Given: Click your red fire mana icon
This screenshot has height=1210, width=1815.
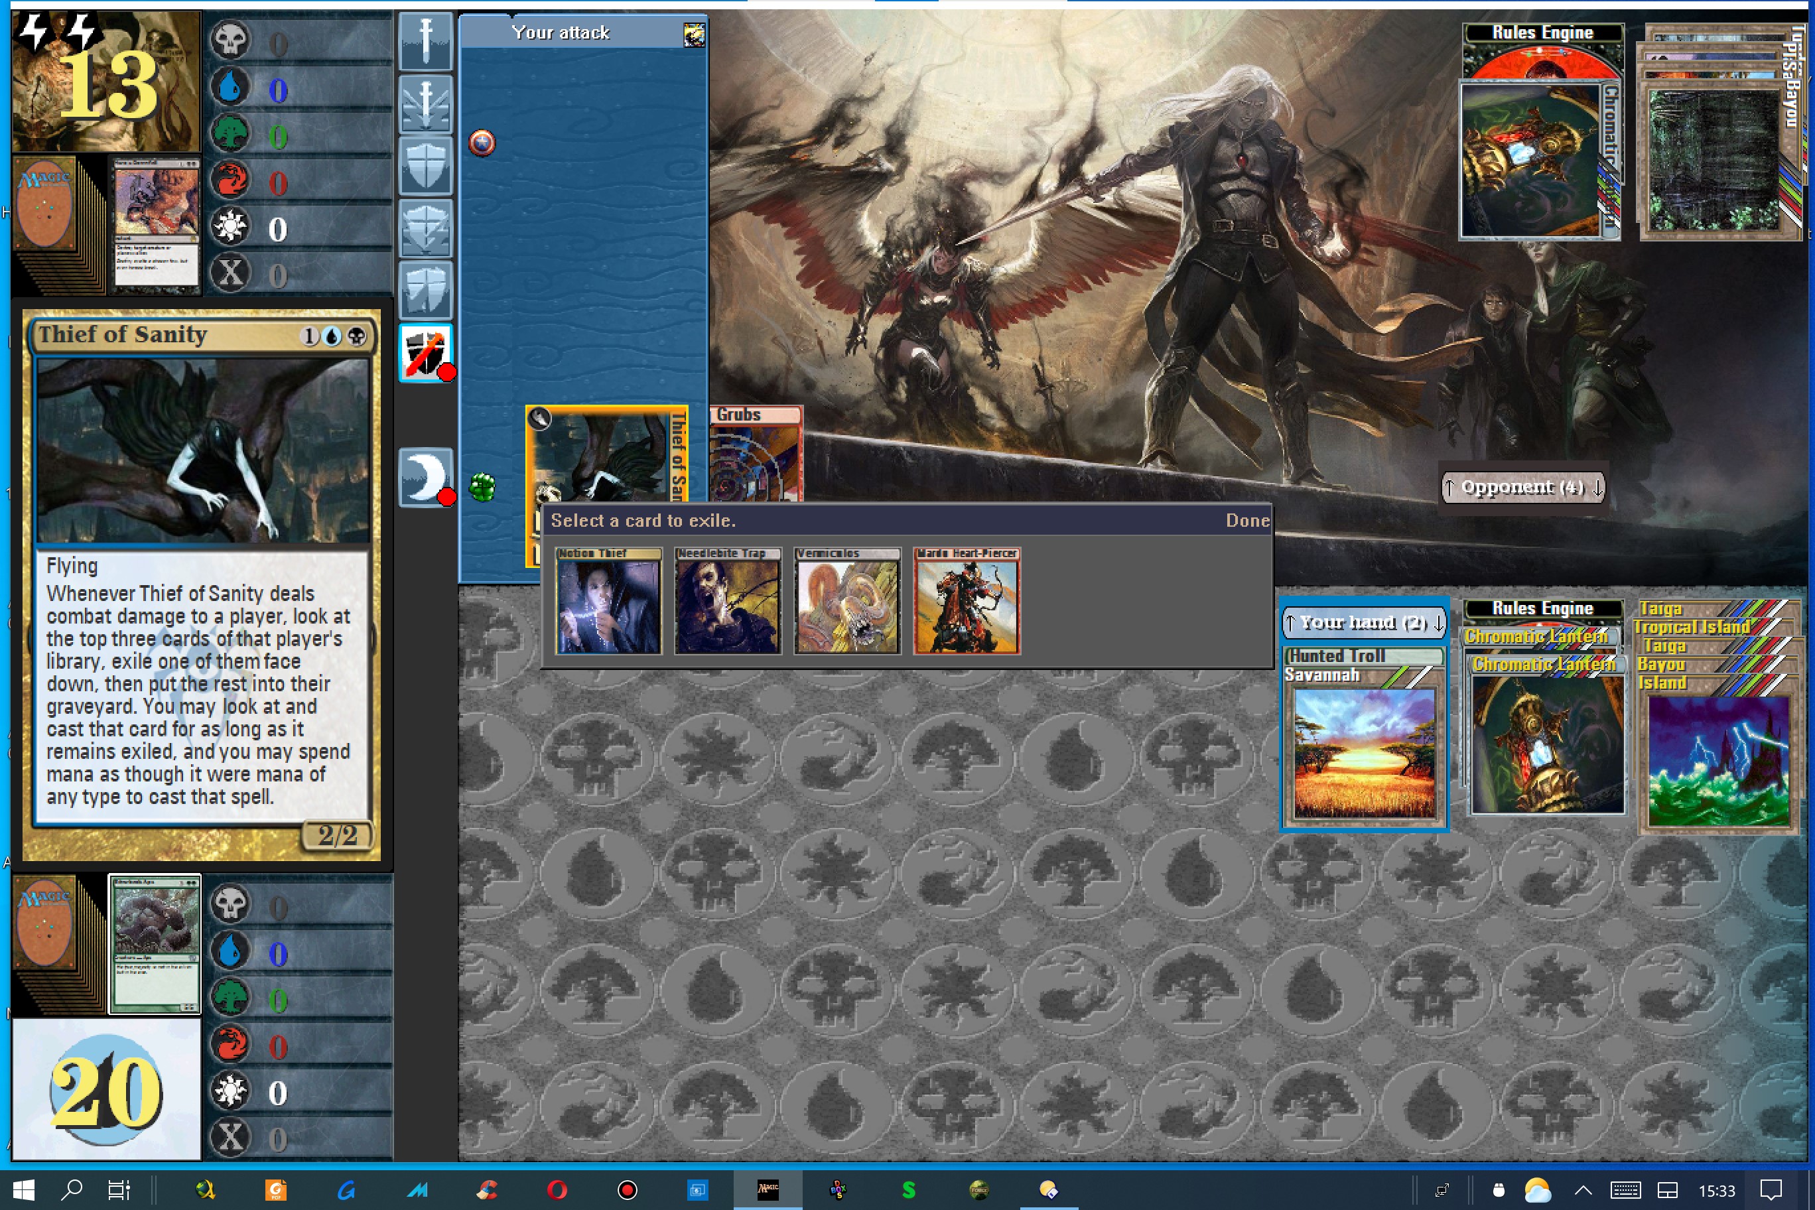Looking at the screenshot, I should pos(230,1043).
